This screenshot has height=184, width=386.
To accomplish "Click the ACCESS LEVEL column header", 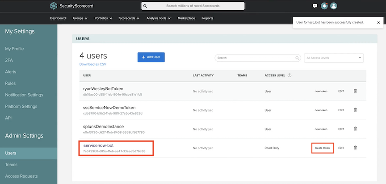I will pyautogui.click(x=275, y=75).
